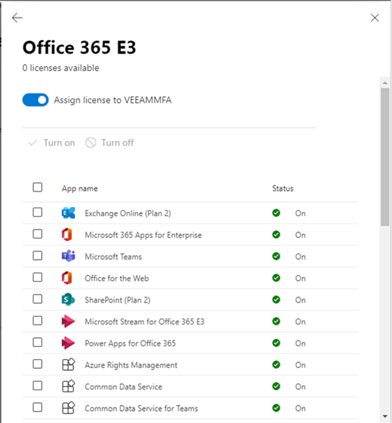Image resolution: width=392 pixels, height=423 pixels.
Task: Select the SharePoint (Plan 2) label
Action: 118,300
